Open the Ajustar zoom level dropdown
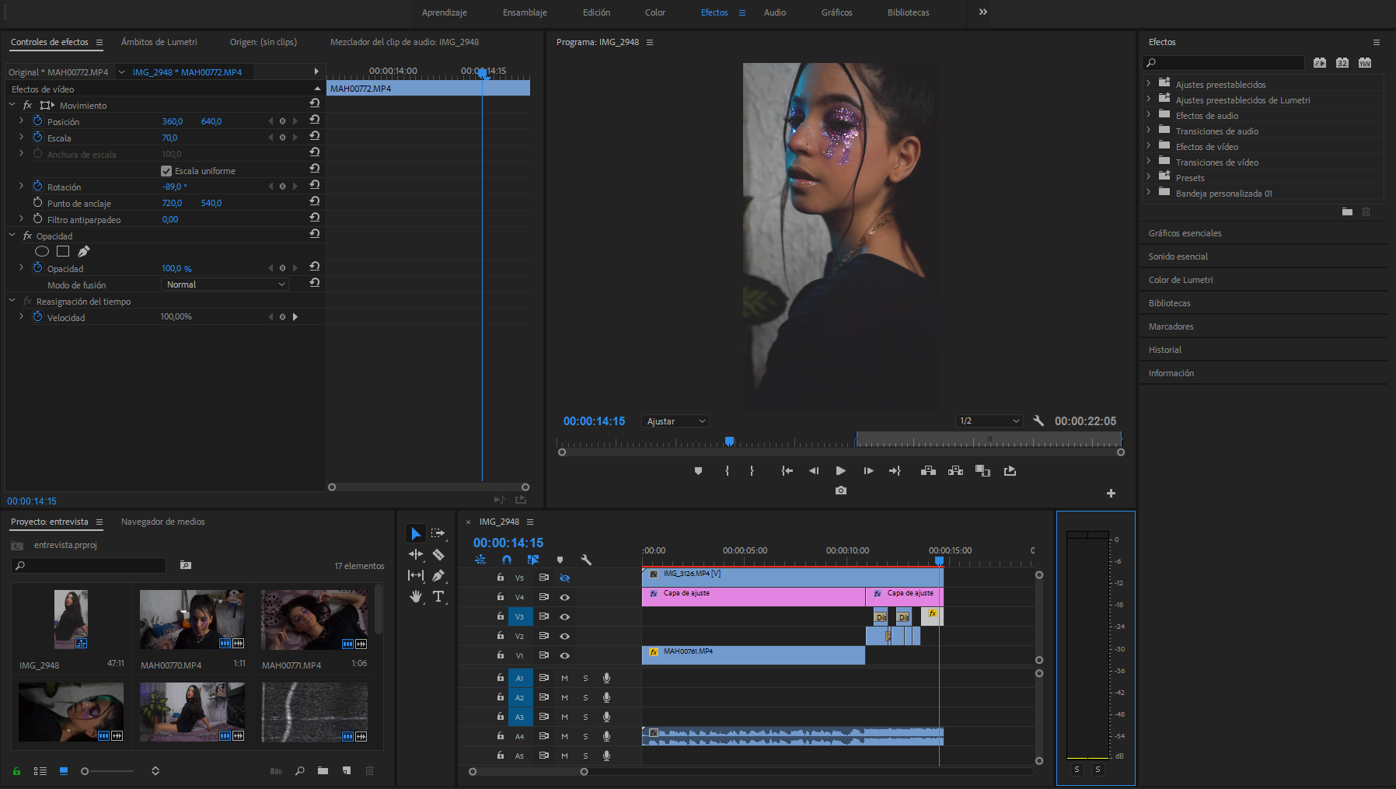This screenshot has height=789, width=1396. (x=675, y=421)
